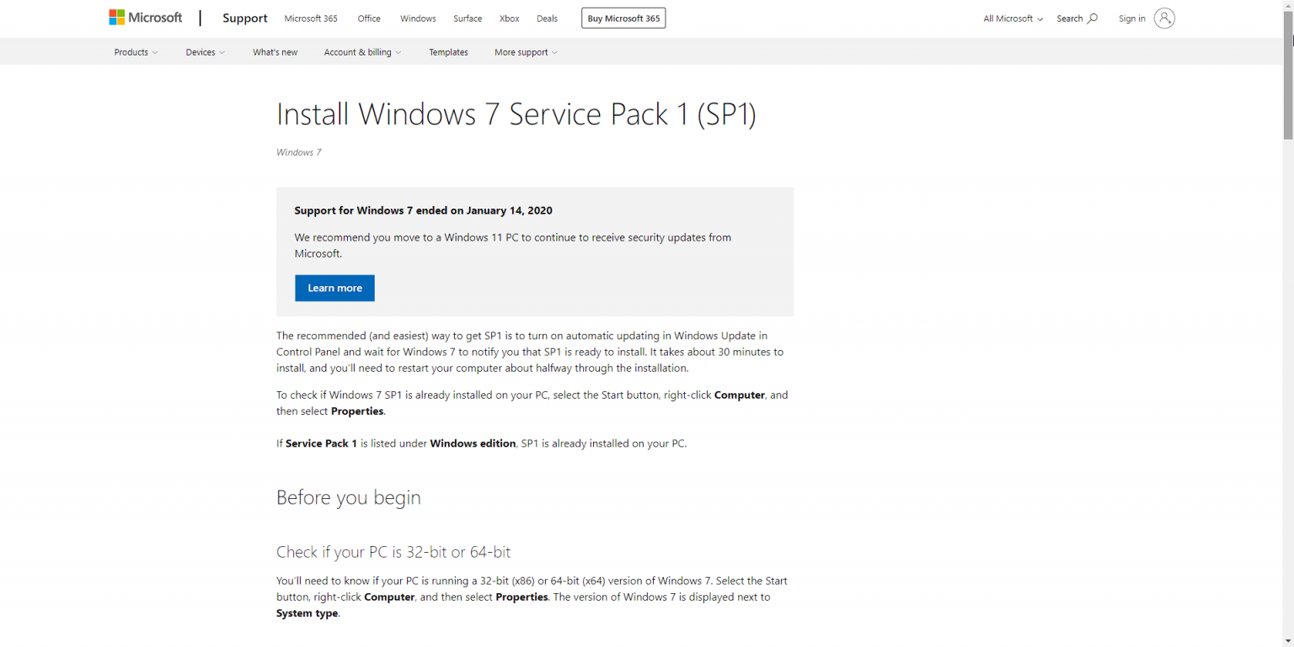
Task: Expand the More support menu
Action: [526, 51]
